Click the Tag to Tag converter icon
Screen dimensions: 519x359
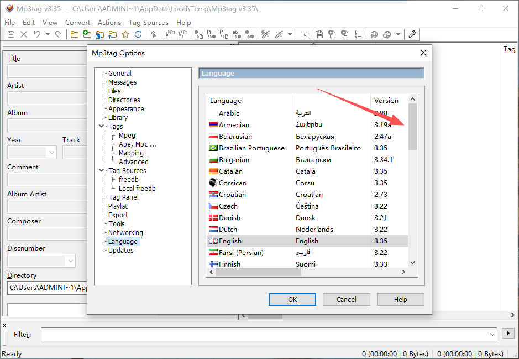[x=250, y=34]
